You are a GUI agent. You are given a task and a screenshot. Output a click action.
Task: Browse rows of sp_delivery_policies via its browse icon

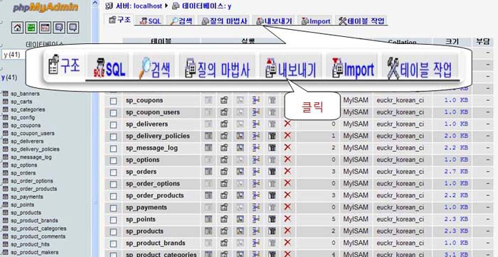coord(208,136)
